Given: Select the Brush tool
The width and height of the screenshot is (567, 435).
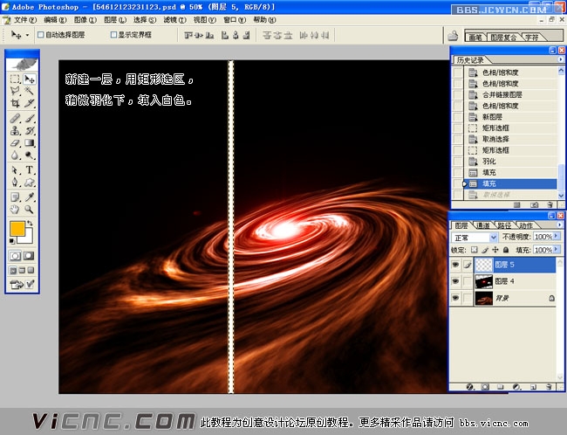Looking at the screenshot, I should pyautogui.click(x=30, y=118).
